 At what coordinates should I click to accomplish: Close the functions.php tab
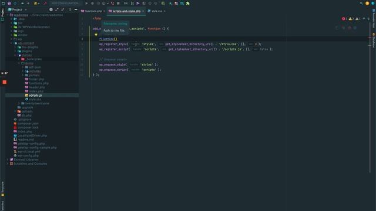(x=105, y=11)
